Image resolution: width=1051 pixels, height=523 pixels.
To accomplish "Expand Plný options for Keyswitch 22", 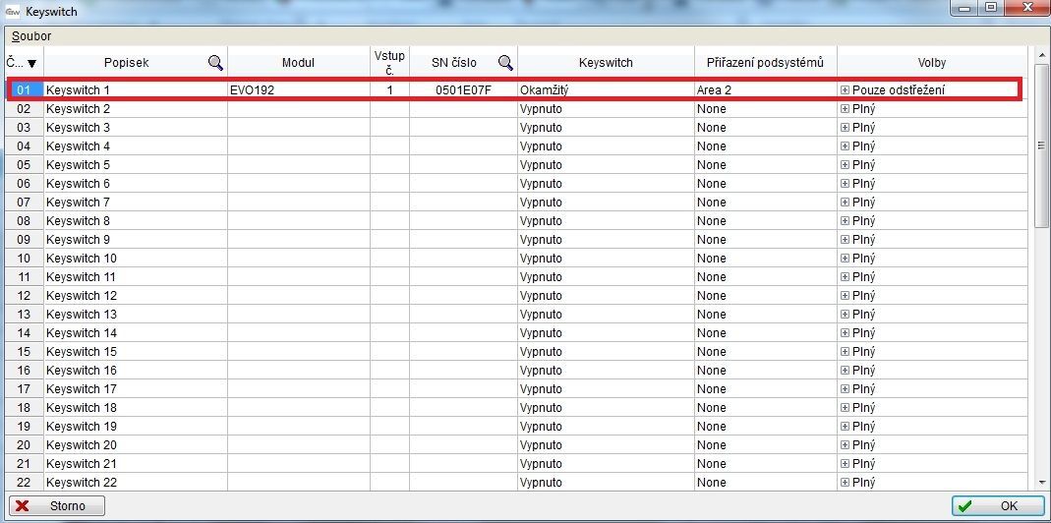I will tap(845, 483).
